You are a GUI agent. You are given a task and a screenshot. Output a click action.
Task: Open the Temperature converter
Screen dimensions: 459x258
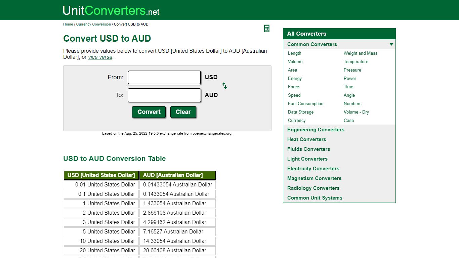[356, 61]
